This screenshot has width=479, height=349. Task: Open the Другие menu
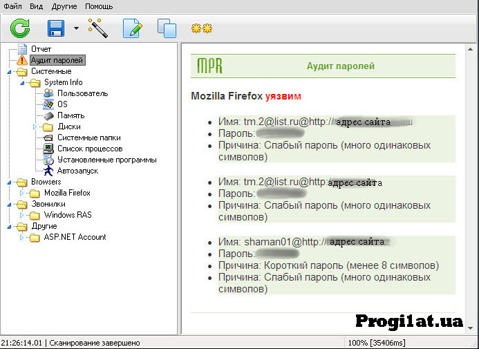pos(64,6)
